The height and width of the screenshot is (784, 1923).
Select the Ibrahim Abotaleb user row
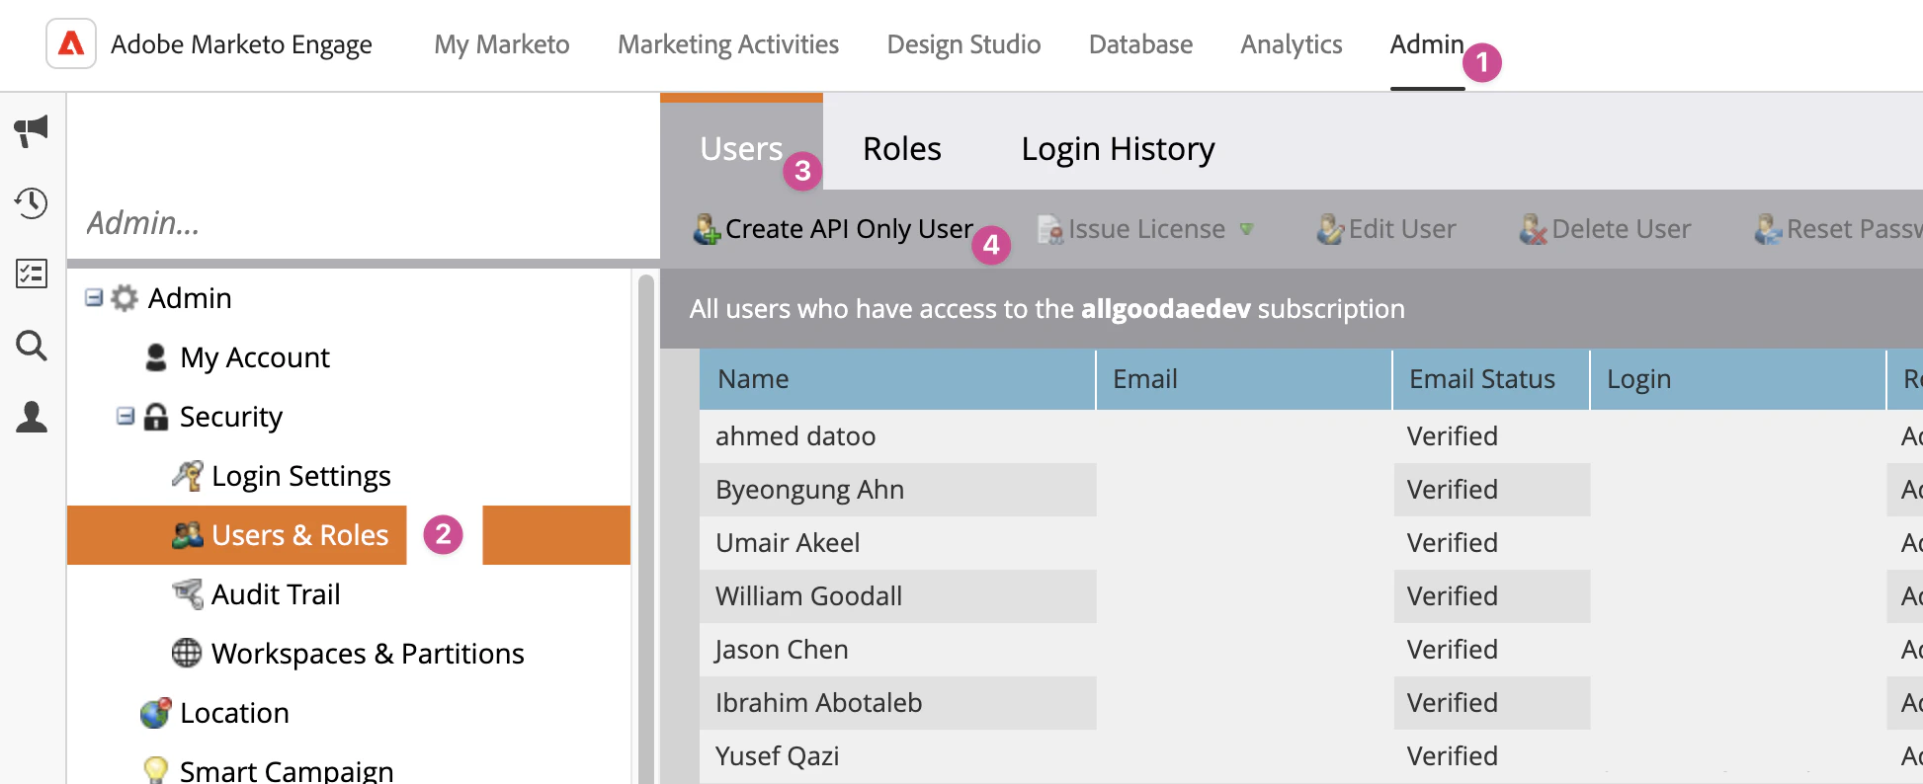[x=1311, y=703]
